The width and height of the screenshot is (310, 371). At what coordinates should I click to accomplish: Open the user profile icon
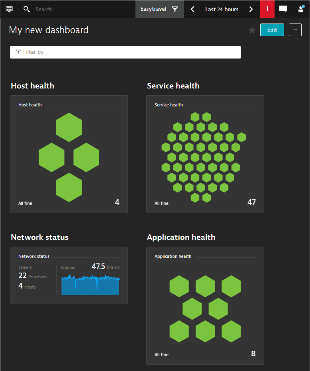pos(301,9)
